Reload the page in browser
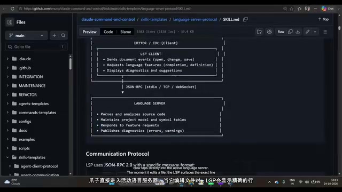The image size is (342, 192). click(12, 9)
